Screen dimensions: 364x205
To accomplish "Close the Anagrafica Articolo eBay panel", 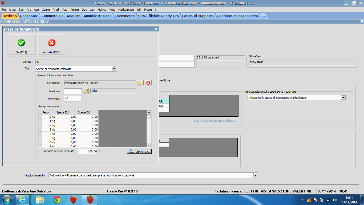I will tap(362, 21).
